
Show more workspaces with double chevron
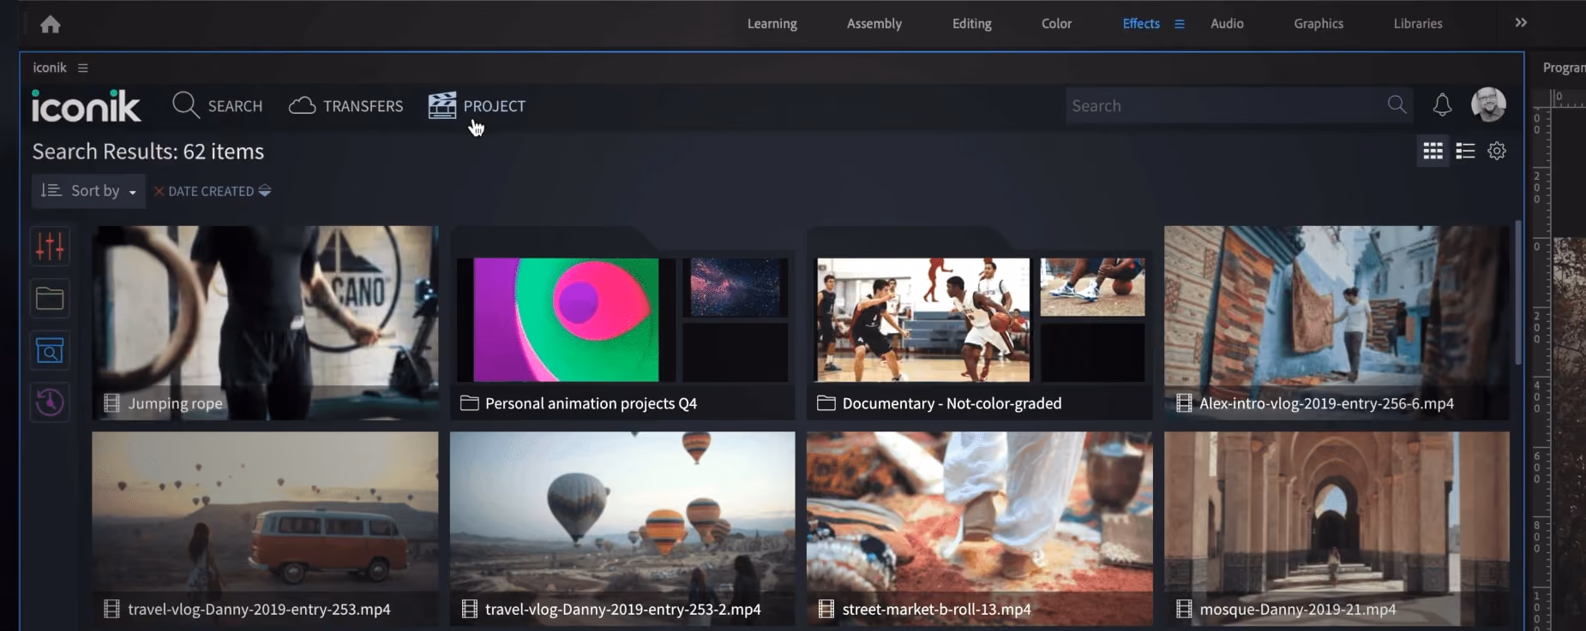point(1521,22)
